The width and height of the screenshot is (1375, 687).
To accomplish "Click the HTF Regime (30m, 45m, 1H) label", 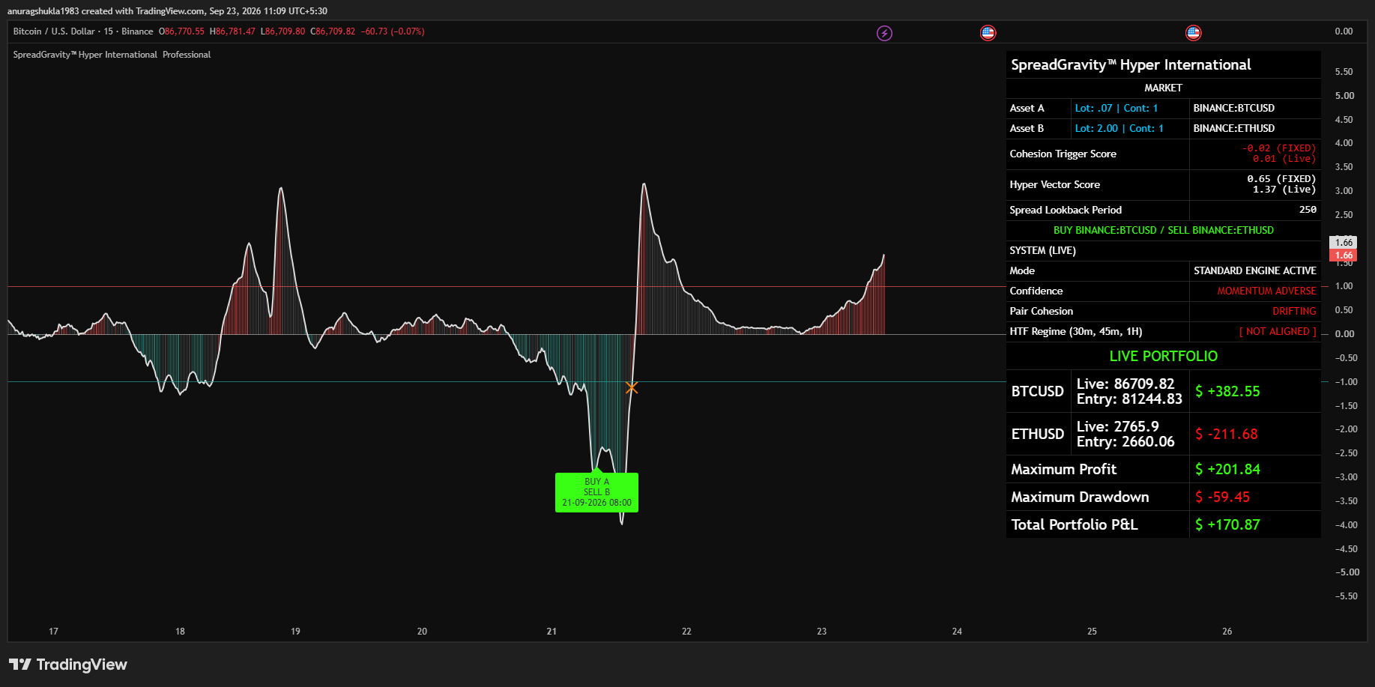I will (1075, 332).
